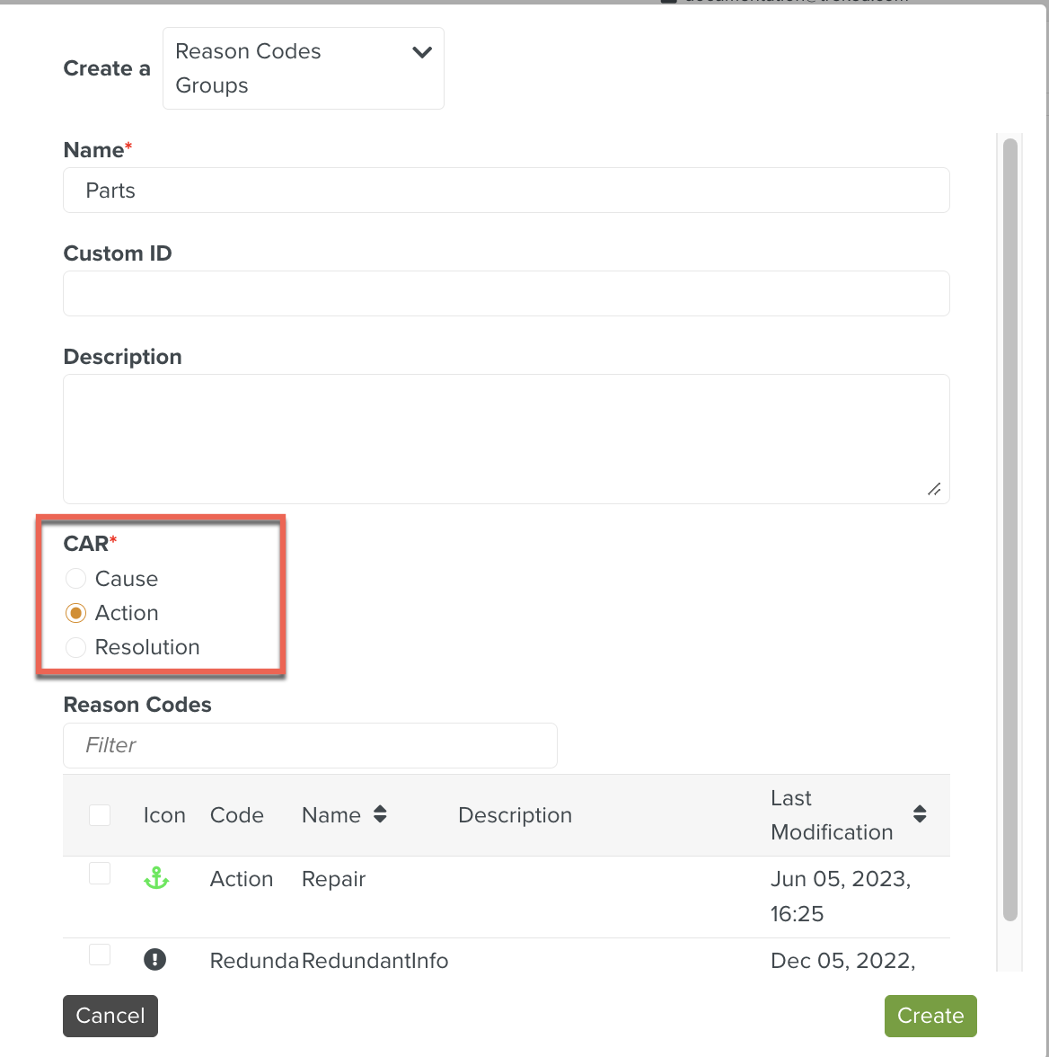Click the vertical scrollbar of the form

[x=1010, y=529]
